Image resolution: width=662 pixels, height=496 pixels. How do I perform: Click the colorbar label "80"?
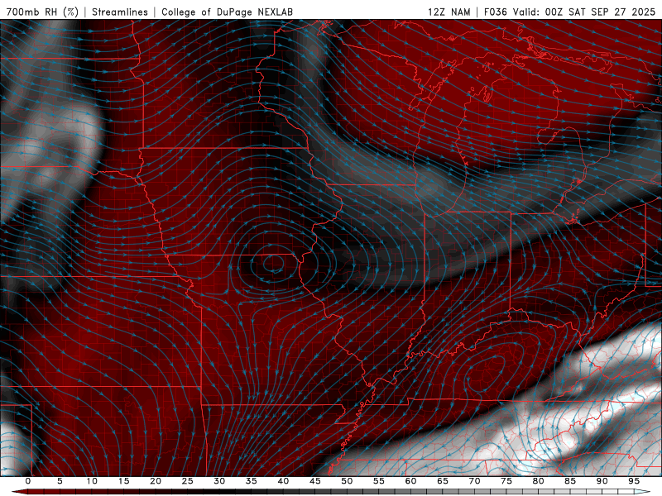tap(538, 481)
